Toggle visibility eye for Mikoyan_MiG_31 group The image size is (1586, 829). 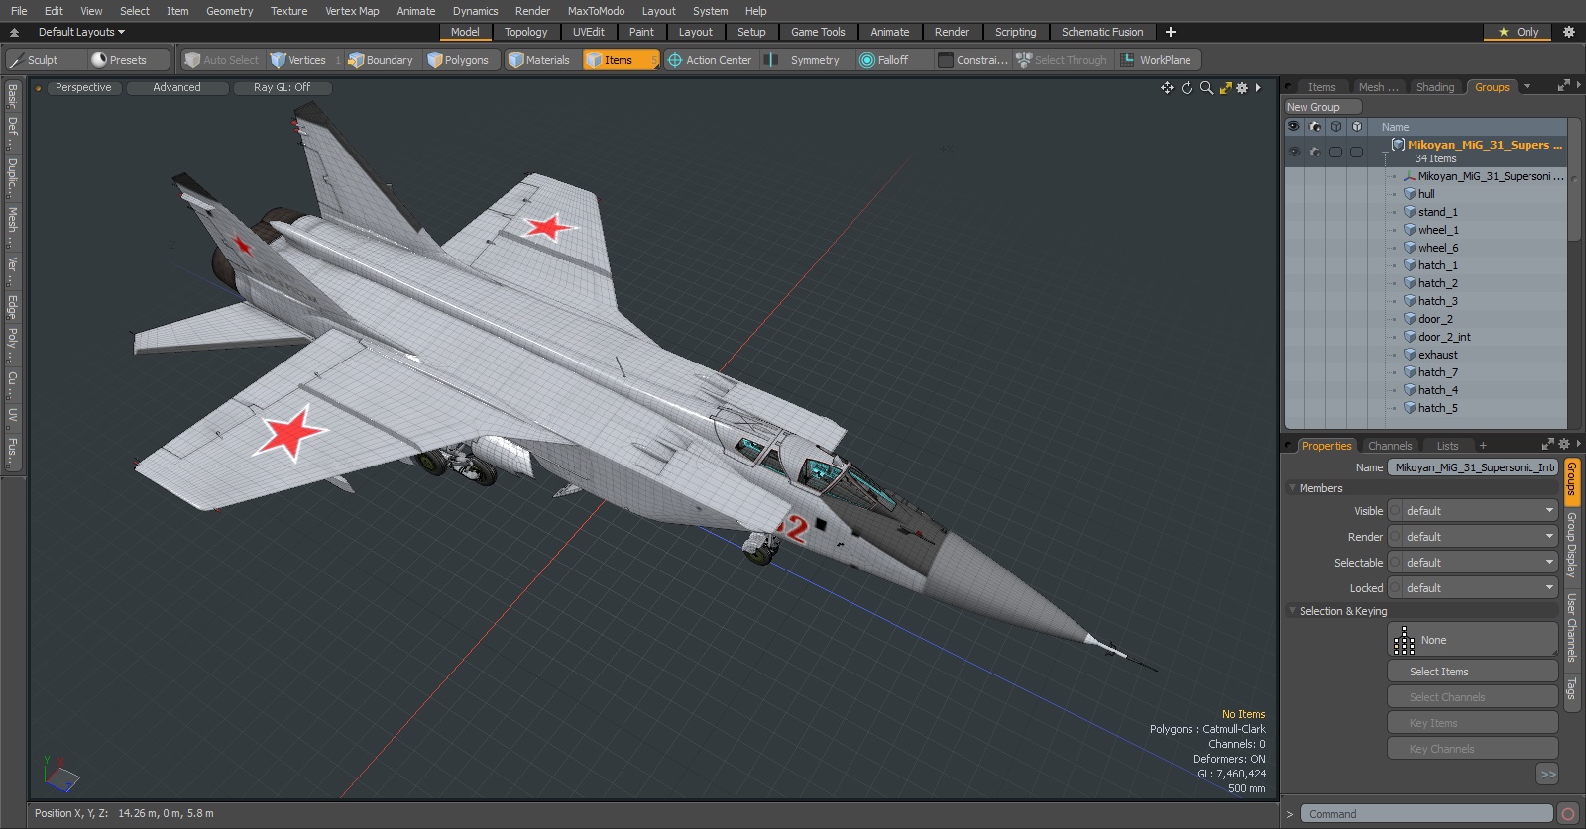click(1294, 152)
